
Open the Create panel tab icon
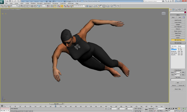pos(171,10)
